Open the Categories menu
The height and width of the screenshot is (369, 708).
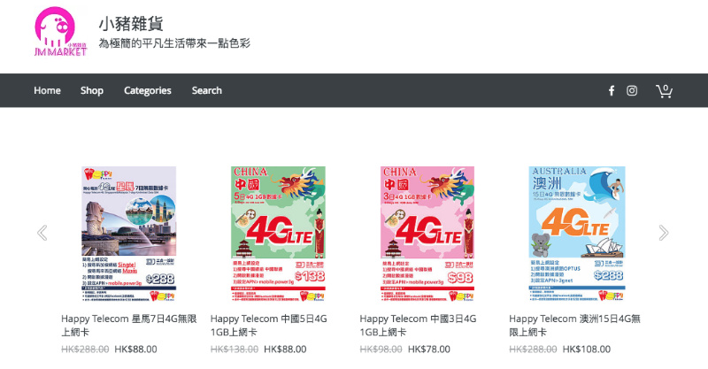(148, 90)
